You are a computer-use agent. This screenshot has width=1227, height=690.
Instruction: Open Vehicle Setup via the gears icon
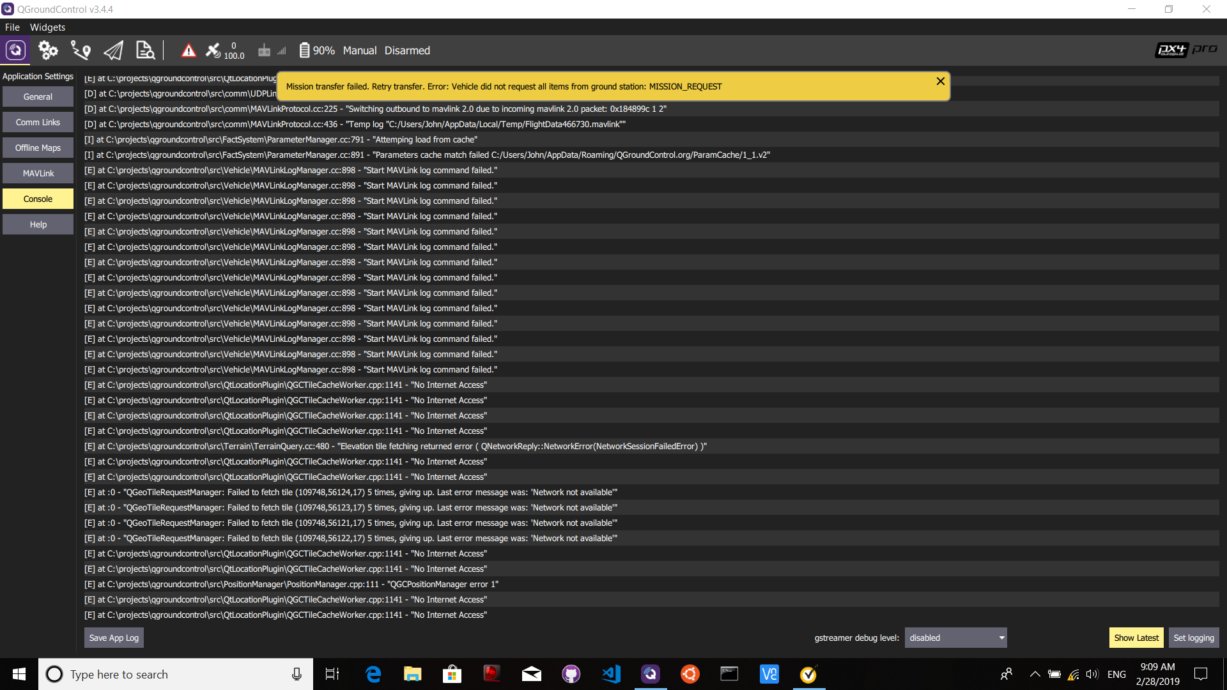[48, 50]
